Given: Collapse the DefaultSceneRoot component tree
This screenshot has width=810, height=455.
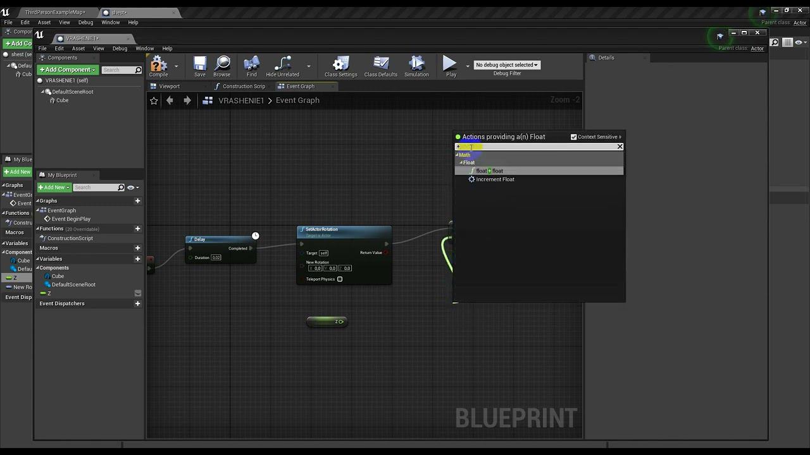Looking at the screenshot, I should point(42,92).
